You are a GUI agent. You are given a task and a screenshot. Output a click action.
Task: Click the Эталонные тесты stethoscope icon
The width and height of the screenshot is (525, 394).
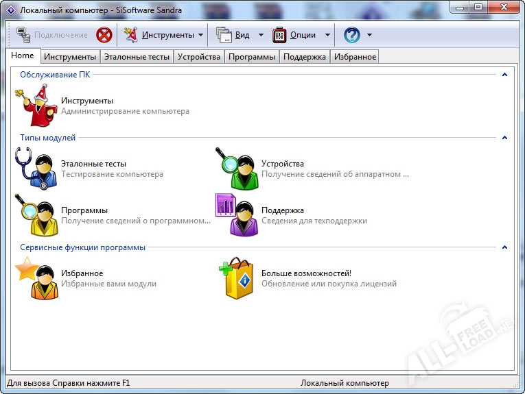[35, 169]
